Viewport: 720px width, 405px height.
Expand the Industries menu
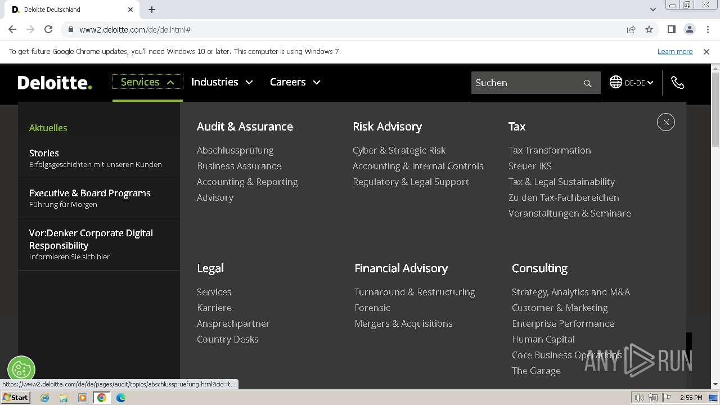click(222, 82)
